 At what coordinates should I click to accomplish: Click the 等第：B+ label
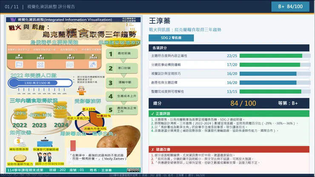(x=288, y=103)
